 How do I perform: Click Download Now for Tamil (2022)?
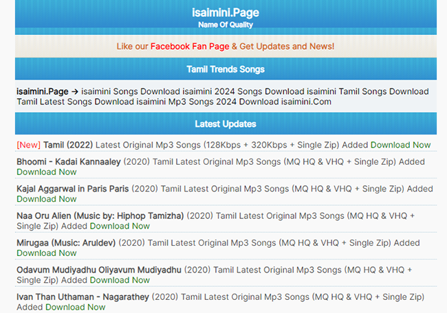pos(400,145)
